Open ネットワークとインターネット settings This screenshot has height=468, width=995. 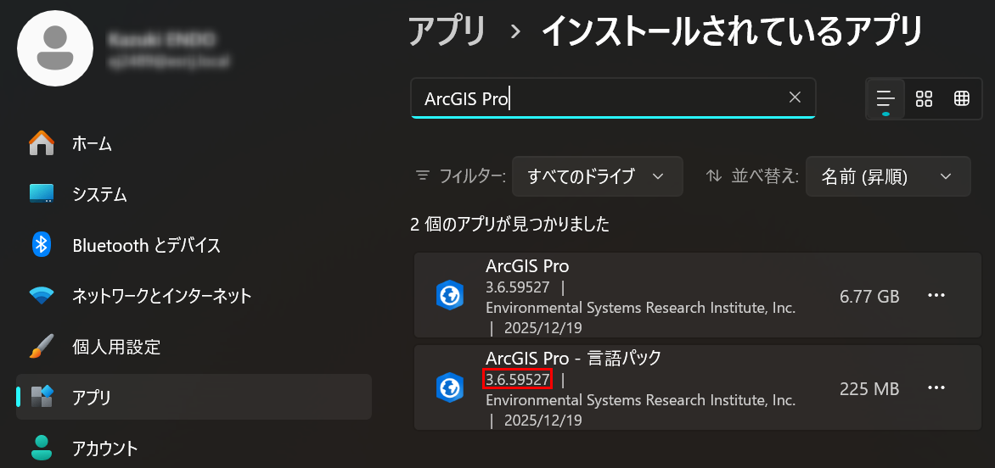161,296
